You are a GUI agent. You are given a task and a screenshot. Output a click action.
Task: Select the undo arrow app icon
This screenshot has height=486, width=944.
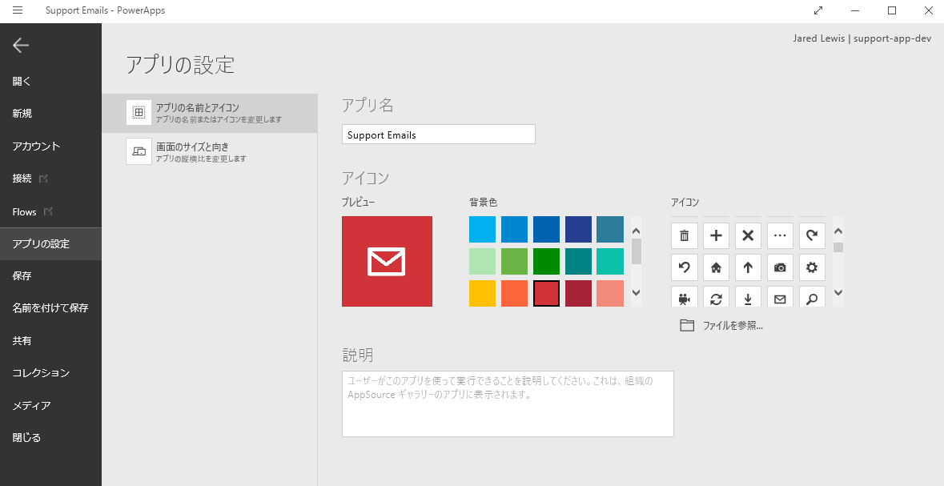click(684, 267)
